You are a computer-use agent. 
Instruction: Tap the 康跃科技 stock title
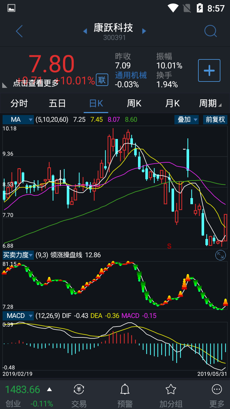pyautogui.click(x=113, y=28)
